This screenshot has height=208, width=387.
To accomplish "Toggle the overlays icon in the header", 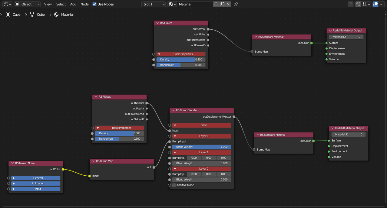I will 376,4.
